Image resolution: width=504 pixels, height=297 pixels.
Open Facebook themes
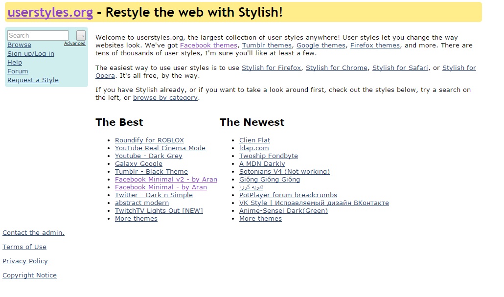tap(208, 45)
